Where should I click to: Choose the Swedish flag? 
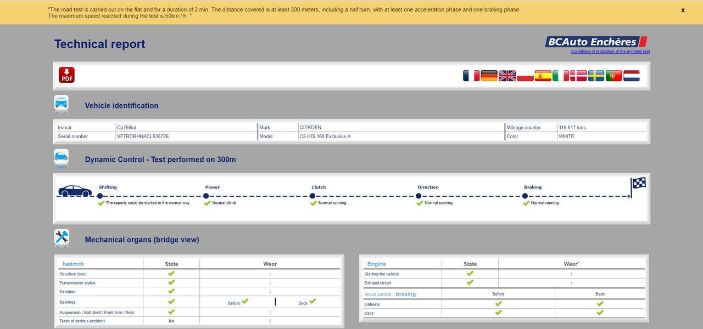(x=596, y=76)
